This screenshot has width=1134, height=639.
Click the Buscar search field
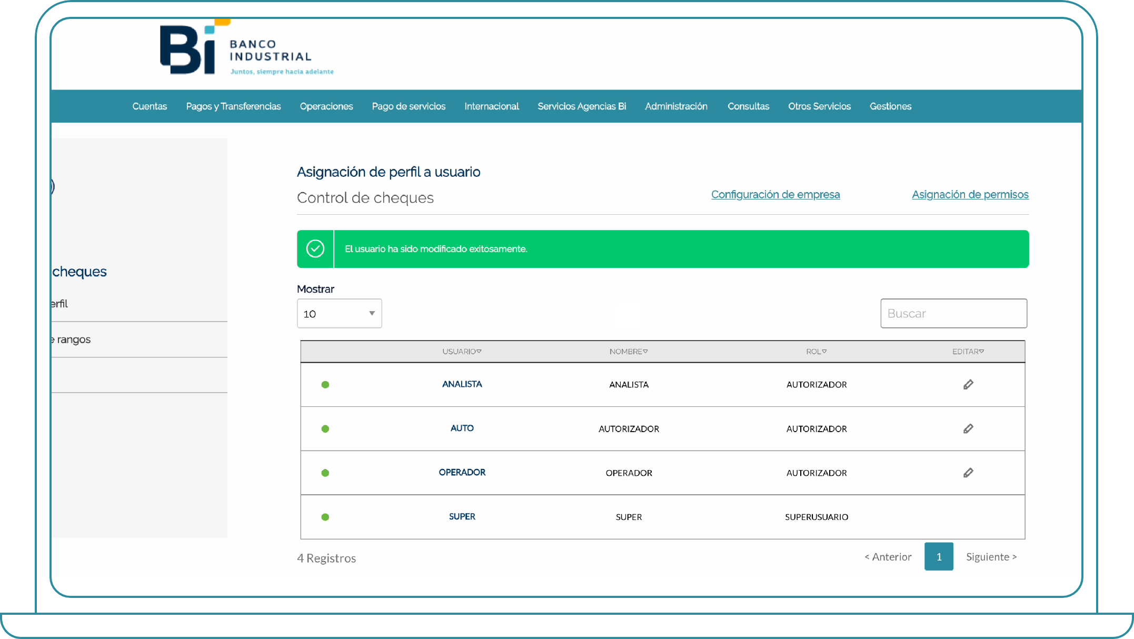point(953,314)
